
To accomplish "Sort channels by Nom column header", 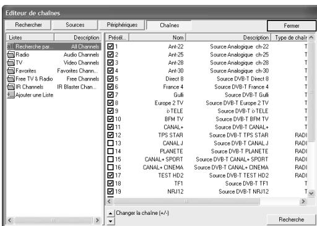I will point(157,38).
